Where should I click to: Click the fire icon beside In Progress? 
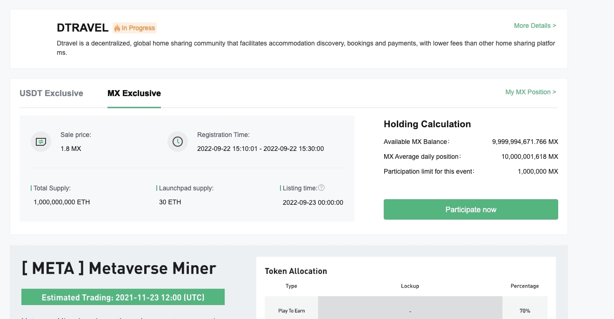coord(117,28)
